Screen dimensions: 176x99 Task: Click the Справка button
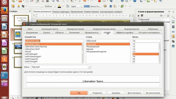(x=116, y=93)
